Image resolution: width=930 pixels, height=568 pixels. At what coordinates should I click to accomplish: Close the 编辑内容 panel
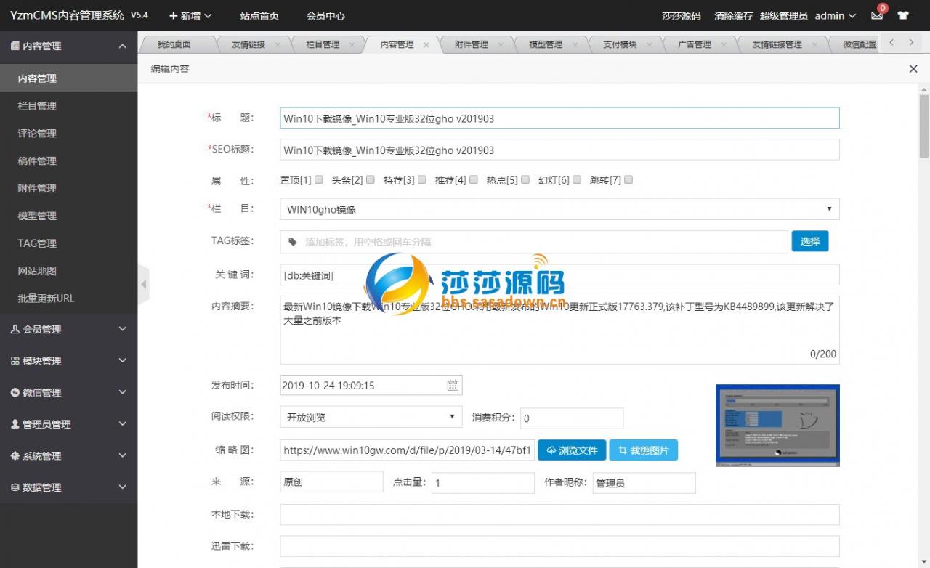click(913, 68)
